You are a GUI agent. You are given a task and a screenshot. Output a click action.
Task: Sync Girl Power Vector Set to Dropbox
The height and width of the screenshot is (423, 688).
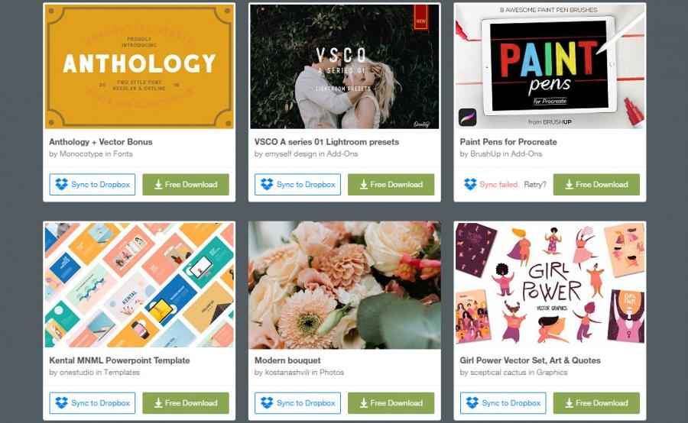pos(503,403)
